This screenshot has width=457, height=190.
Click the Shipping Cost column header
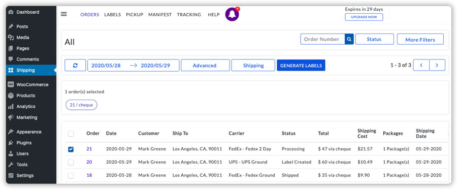pos(367,134)
